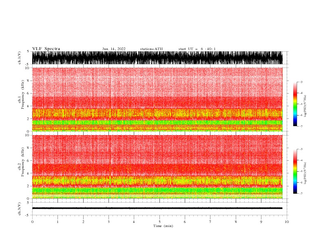Click ch.2 frequency axis tick "4"
The image size is (323, 249).
coord(28,173)
